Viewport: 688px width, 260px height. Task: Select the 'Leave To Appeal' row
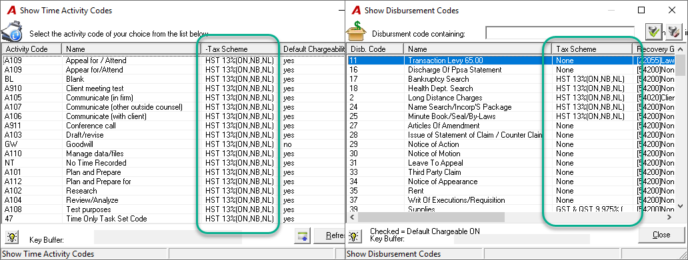[x=511, y=163]
